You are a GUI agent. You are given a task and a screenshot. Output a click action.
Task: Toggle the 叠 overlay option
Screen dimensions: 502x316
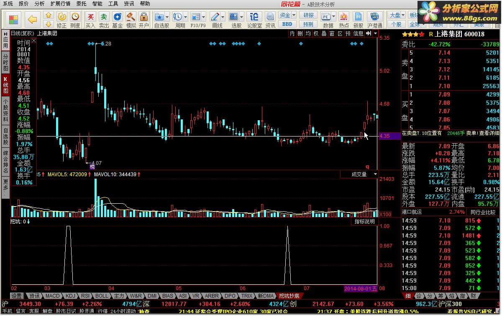coord(324,33)
